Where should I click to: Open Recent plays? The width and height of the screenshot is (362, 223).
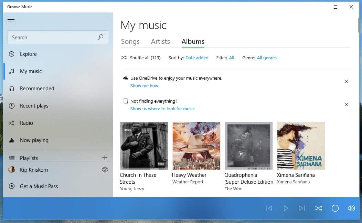coord(58,106)
